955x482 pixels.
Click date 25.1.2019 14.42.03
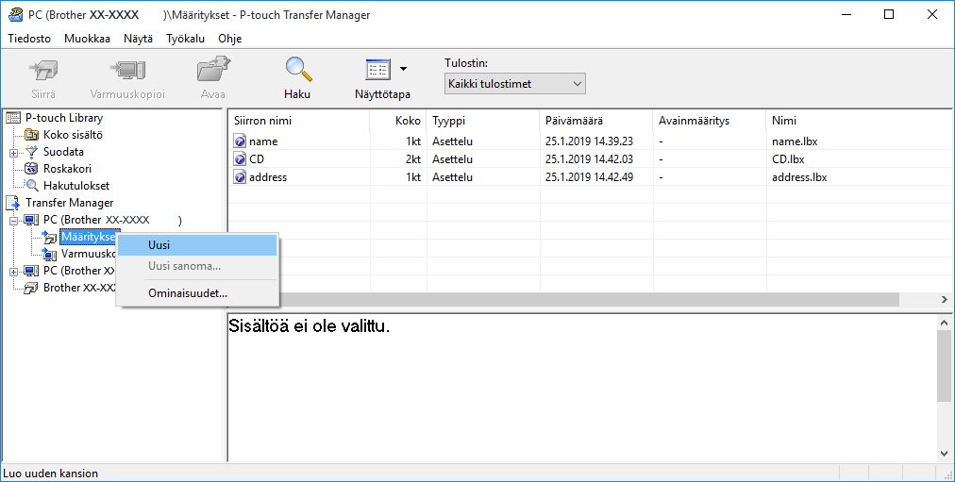(589, 159)
